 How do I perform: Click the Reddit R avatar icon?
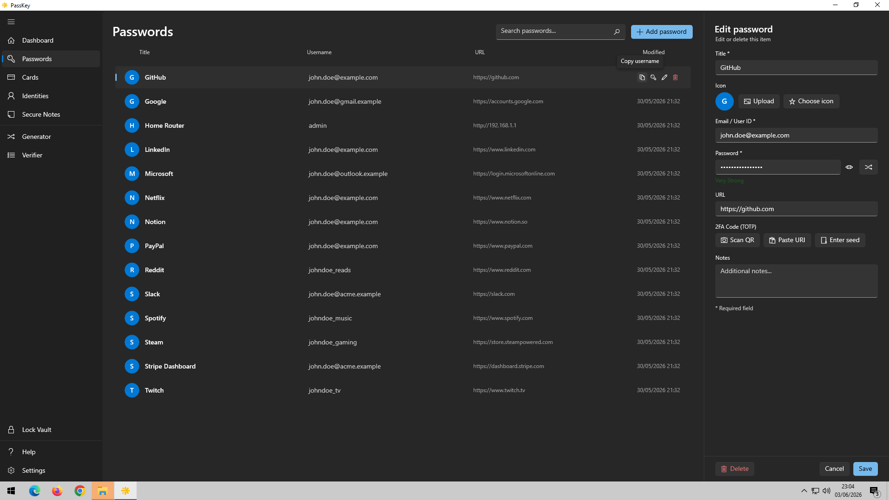point(132,270)
